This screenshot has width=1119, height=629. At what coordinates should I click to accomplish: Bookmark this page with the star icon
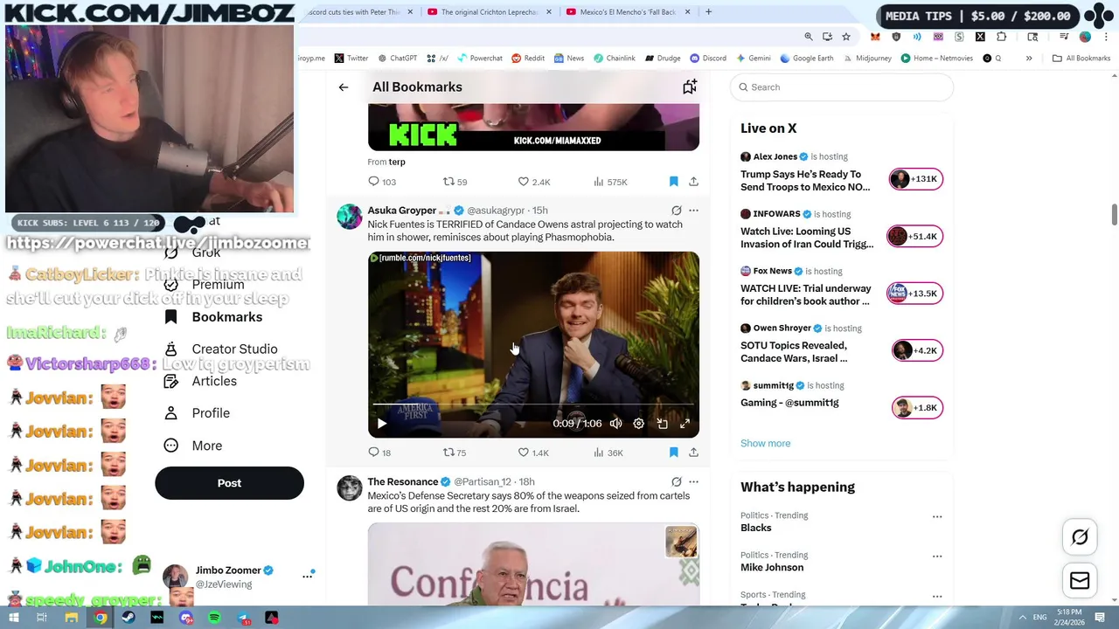pyautogui.click(x=846, y=37)
